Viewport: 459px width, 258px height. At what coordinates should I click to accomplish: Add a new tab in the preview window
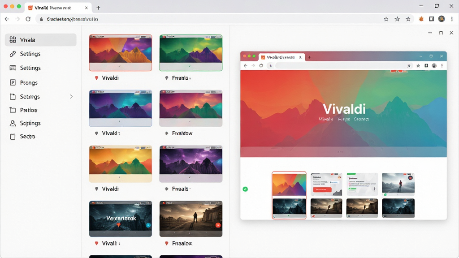tap(310, 57)
